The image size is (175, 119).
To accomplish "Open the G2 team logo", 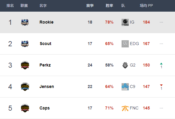I will [125, 65].
